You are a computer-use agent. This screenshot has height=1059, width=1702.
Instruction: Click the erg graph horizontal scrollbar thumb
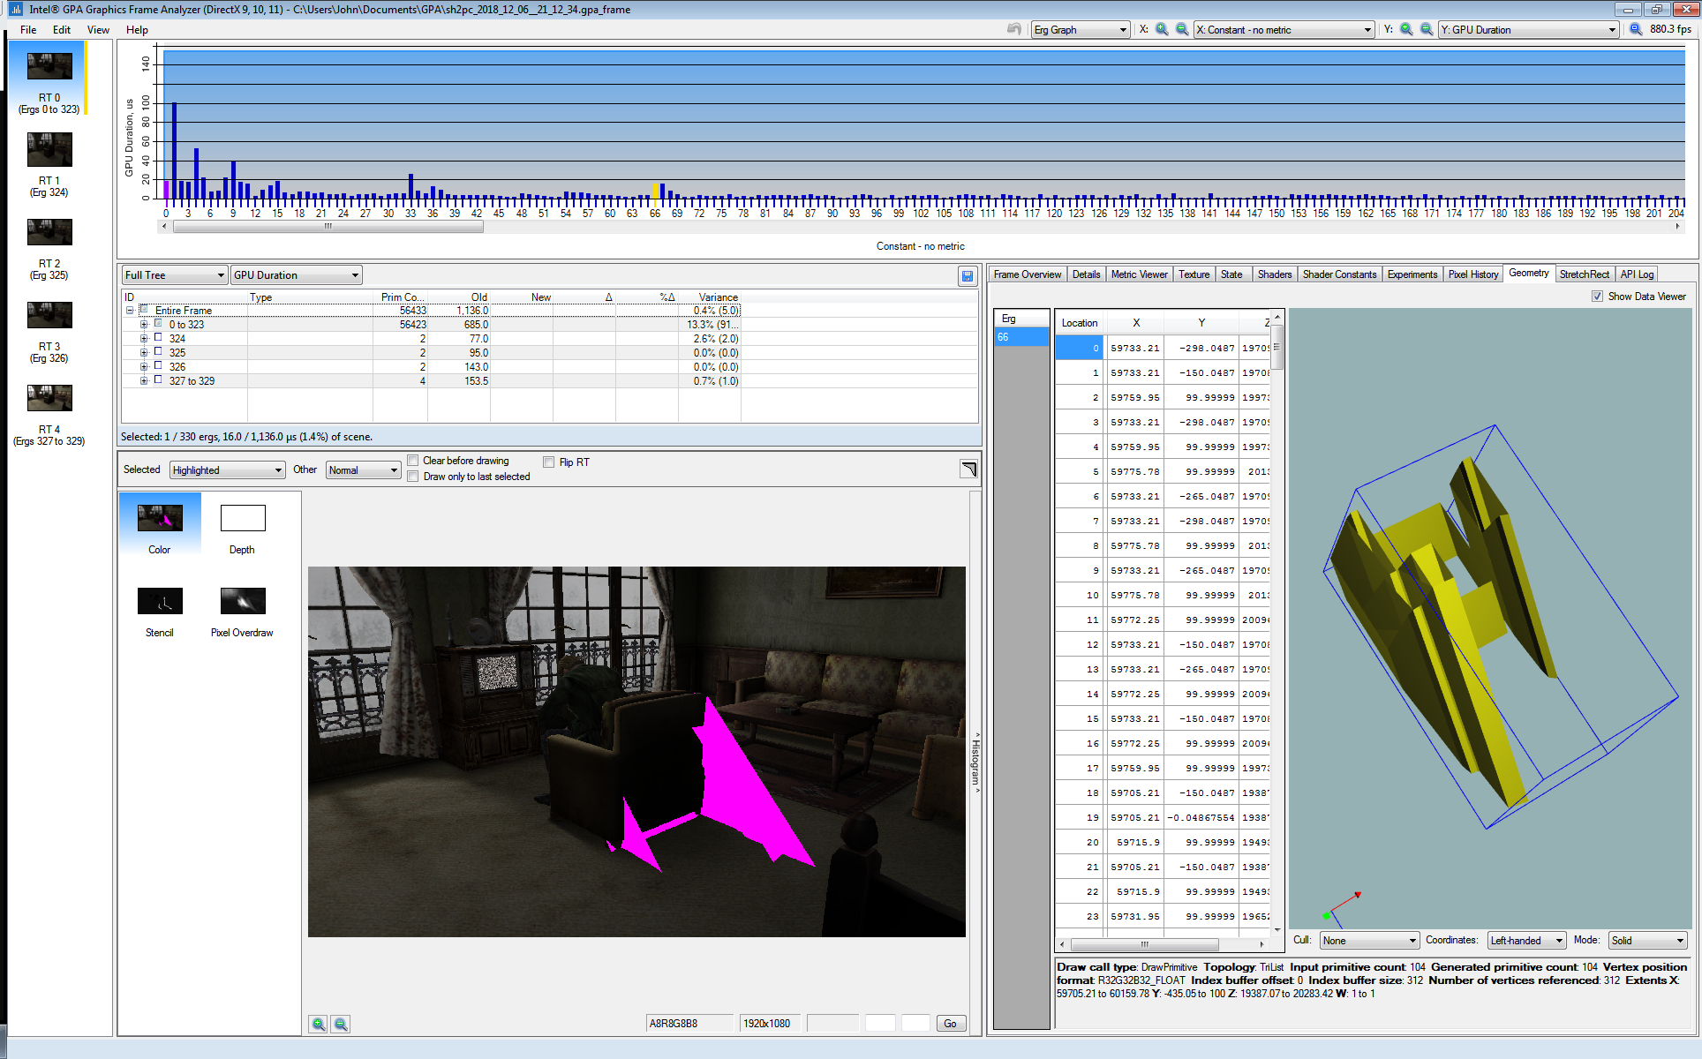tap(328, 227)
